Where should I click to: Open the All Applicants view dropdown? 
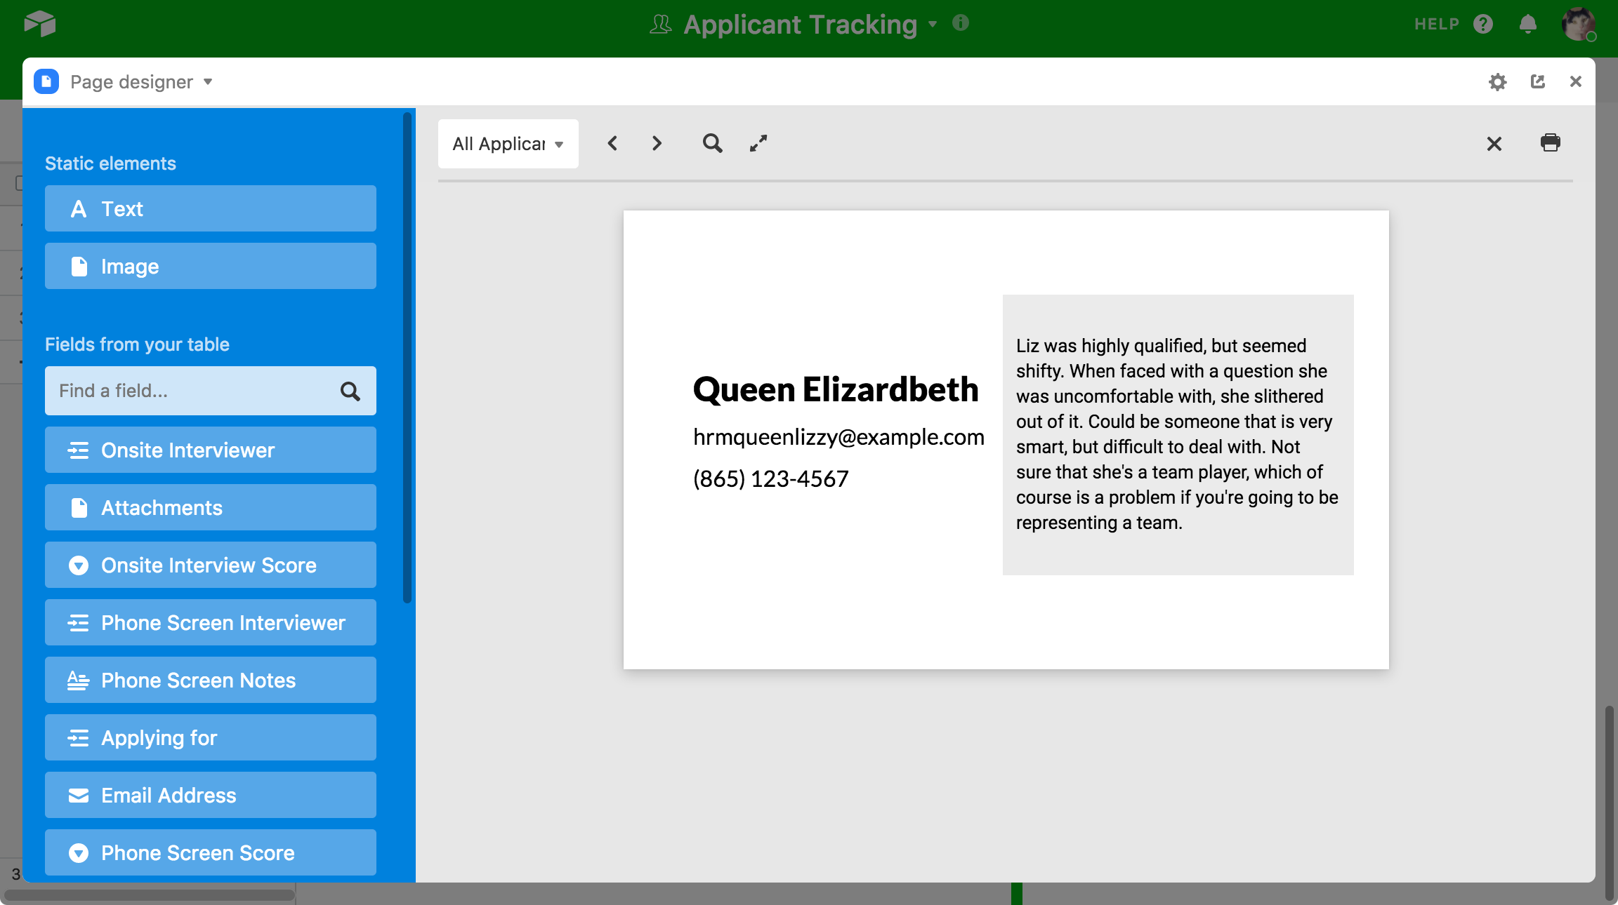point(508,144)
